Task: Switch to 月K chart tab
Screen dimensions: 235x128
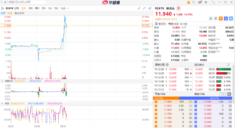Action: click(44, 8)
